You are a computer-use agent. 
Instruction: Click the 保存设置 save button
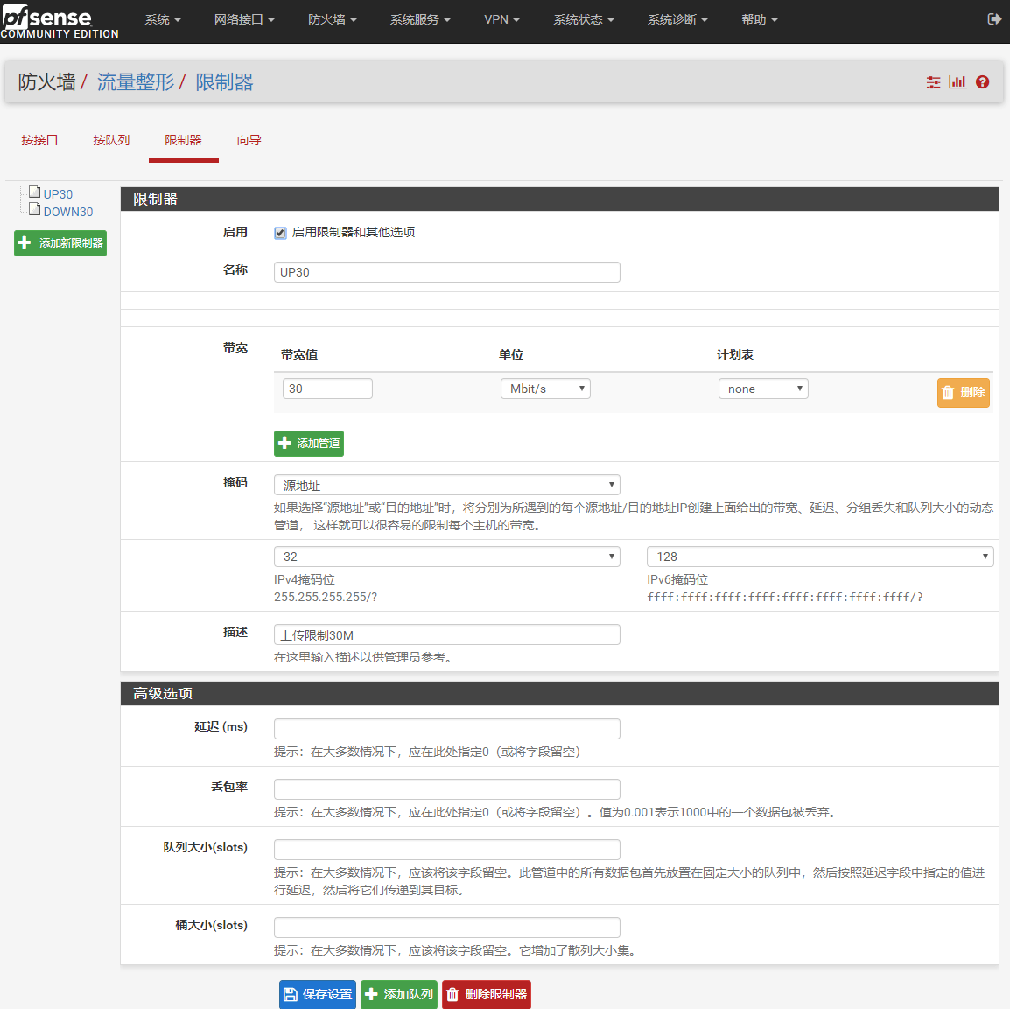coord(318,994)
